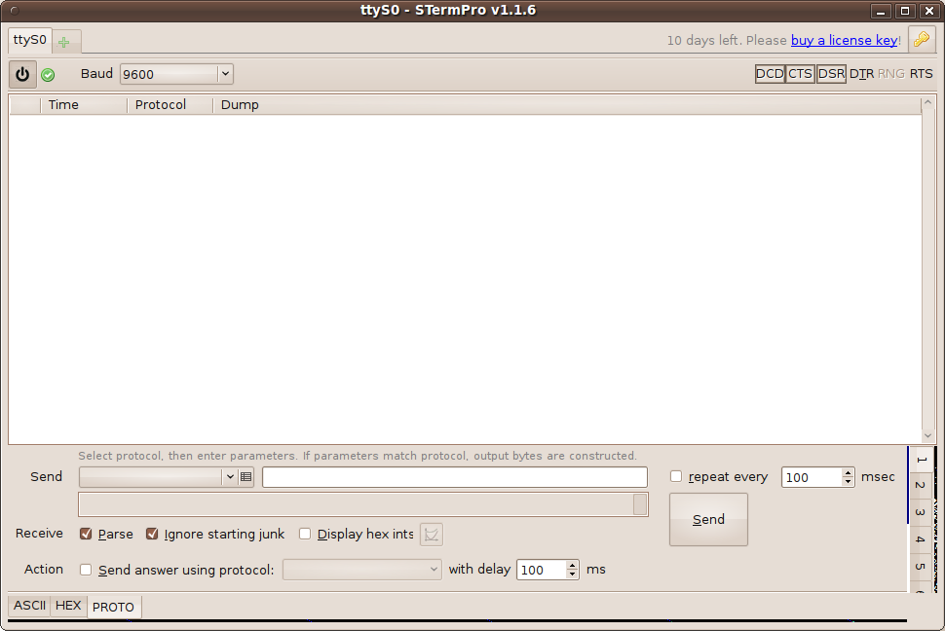Image resolution: width=945 pixels, height=631 pixels.
Task: Toggle the DTR line indicator
Action: pyautogui.click(x=861, y=74)
